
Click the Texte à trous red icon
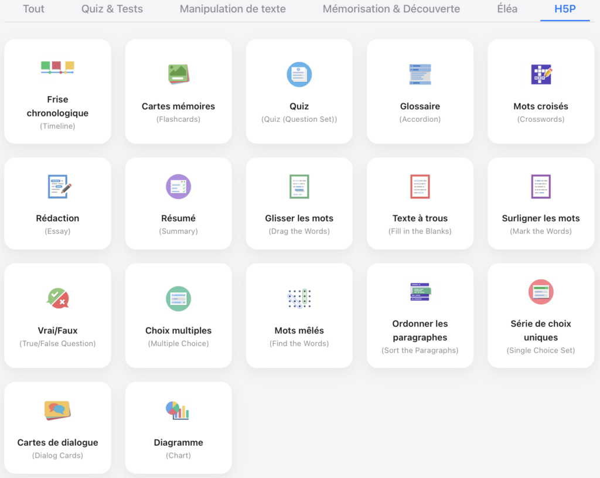coord(420,186)
